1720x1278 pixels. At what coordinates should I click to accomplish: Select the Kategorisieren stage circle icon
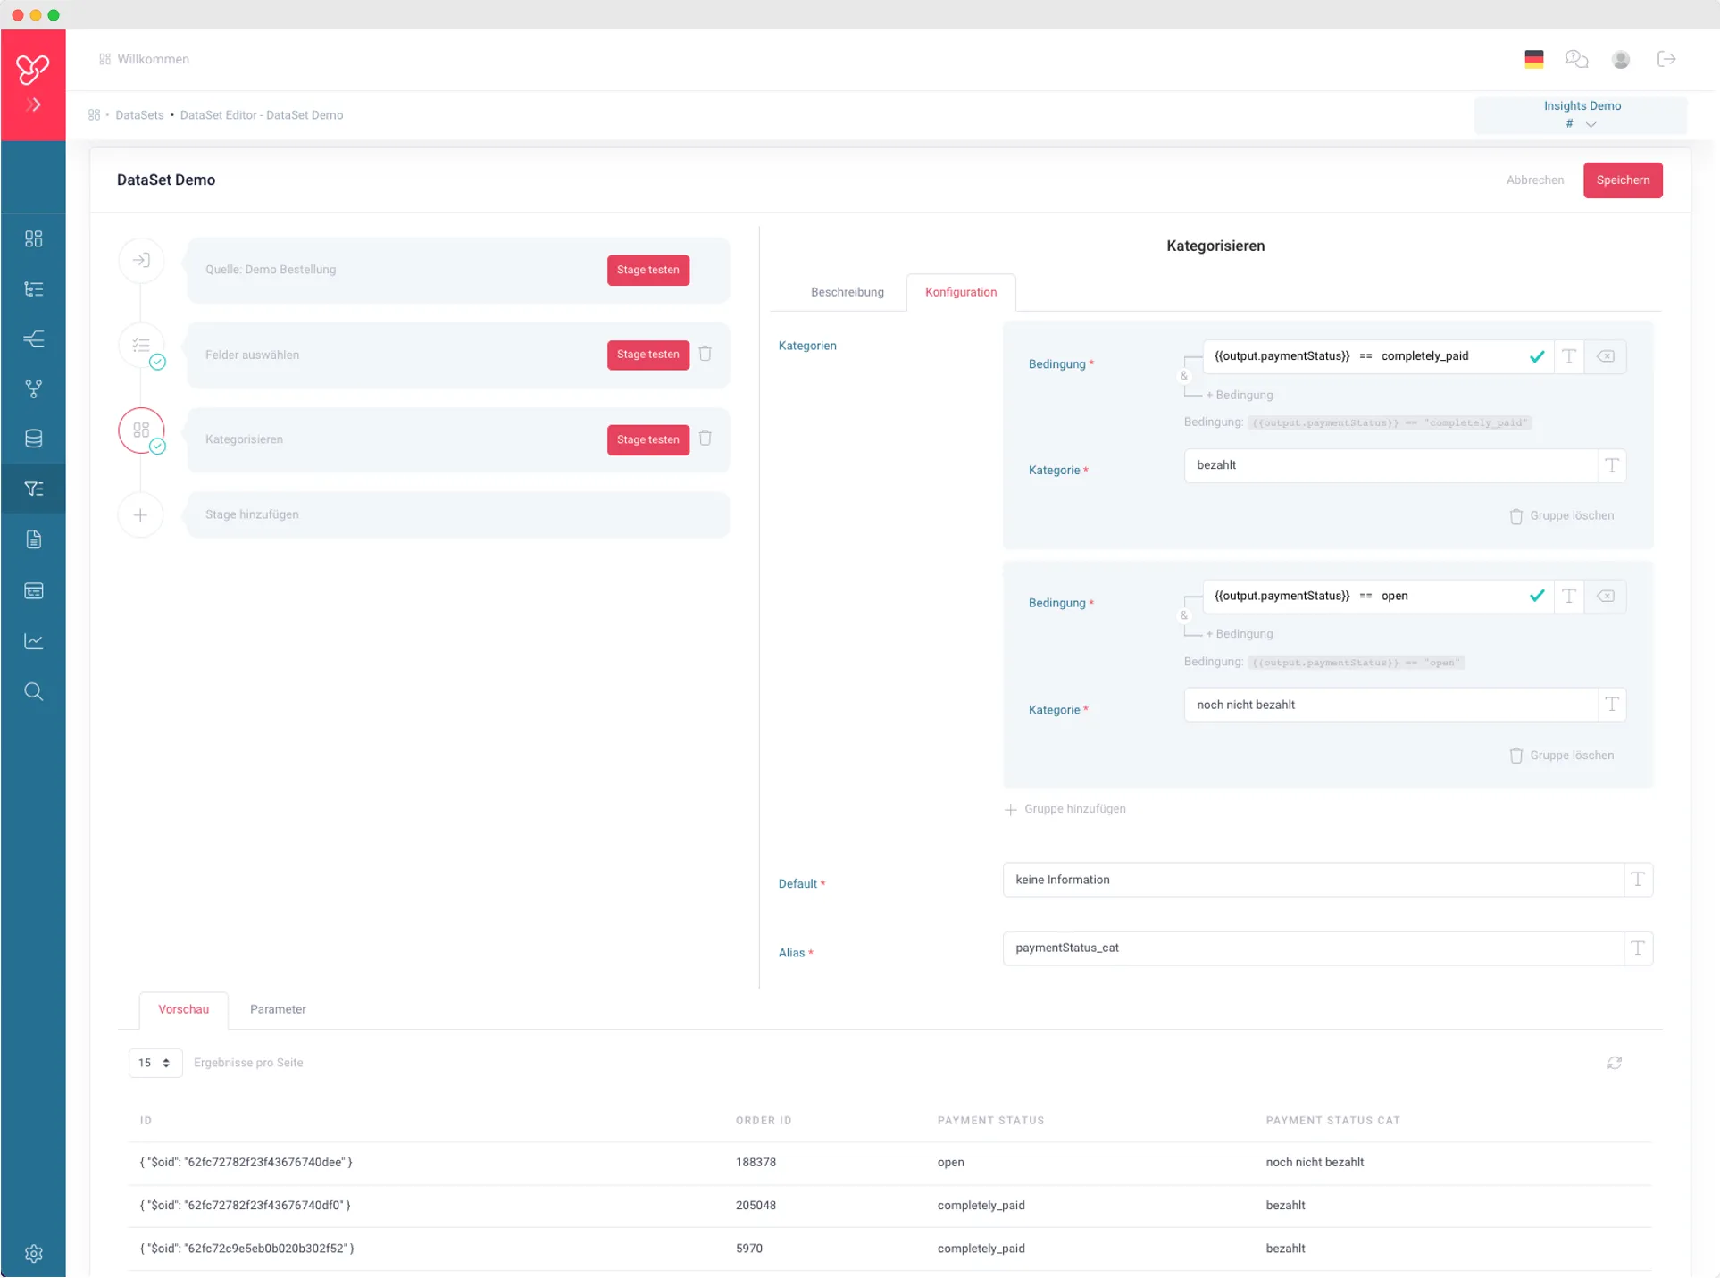141,430
